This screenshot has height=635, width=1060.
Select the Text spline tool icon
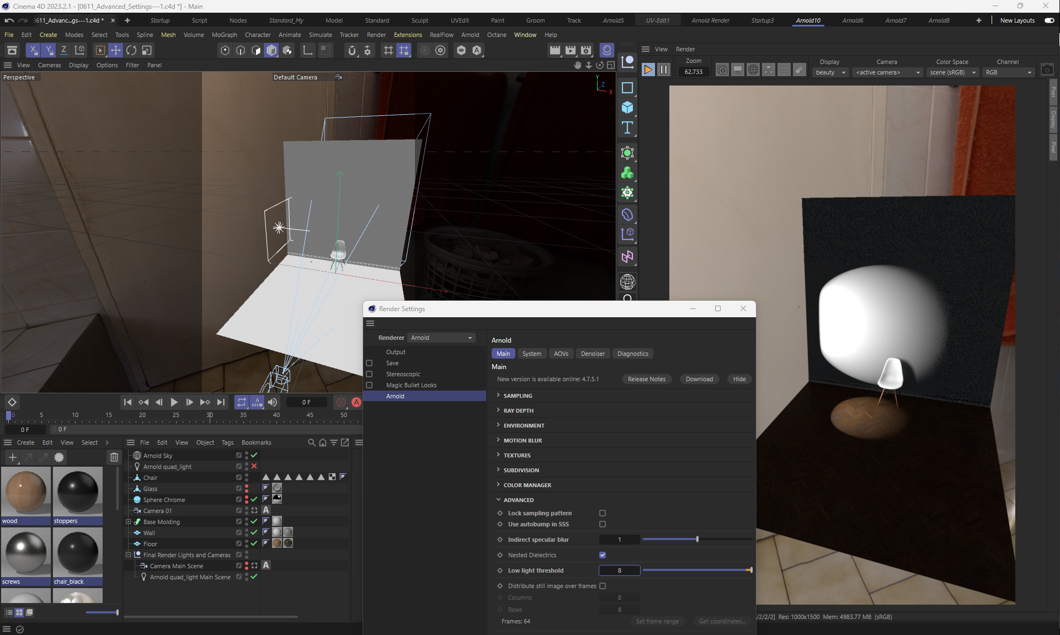[627, 128]
